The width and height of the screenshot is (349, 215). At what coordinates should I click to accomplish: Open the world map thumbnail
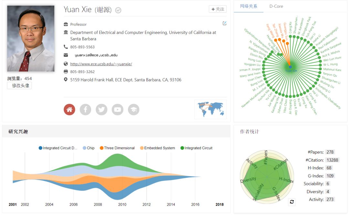point(210,109)
